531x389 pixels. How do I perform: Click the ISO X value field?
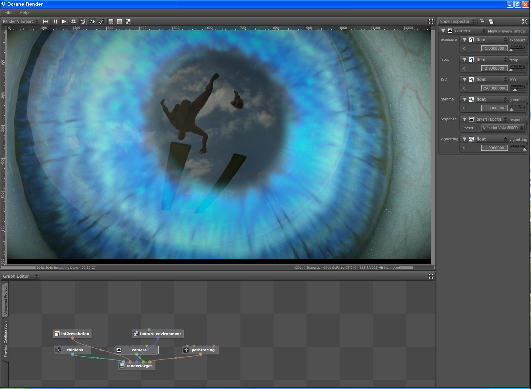494,88
